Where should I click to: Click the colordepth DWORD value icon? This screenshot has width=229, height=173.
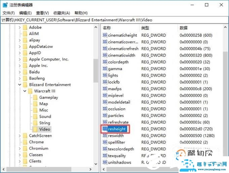[x=105, y=62]
